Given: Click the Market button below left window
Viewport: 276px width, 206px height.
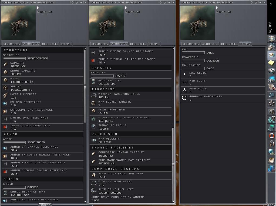Looking at the screenshot, I should click(45, 205).
